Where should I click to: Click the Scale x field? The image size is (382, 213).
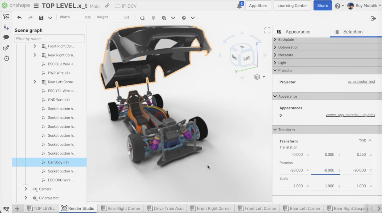click(x=294, y=186)
